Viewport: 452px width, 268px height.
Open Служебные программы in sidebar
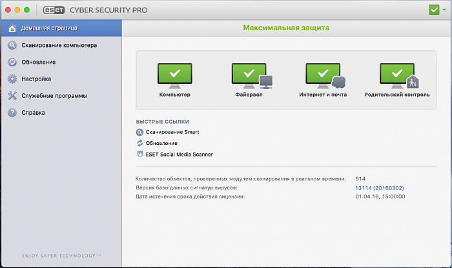pos(54,96)
